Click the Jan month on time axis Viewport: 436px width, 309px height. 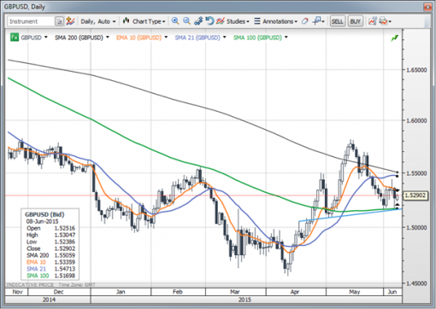pyautogui.click(x=121, y=292)
